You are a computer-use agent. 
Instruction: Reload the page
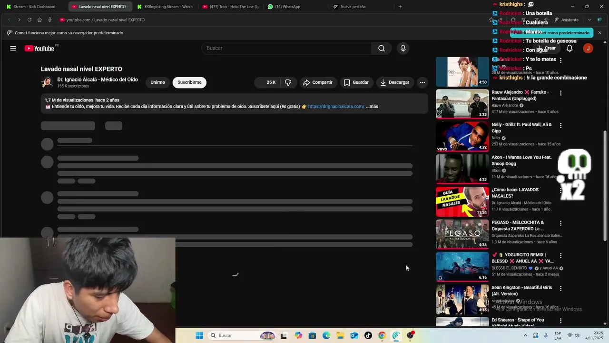coord(29,20)
